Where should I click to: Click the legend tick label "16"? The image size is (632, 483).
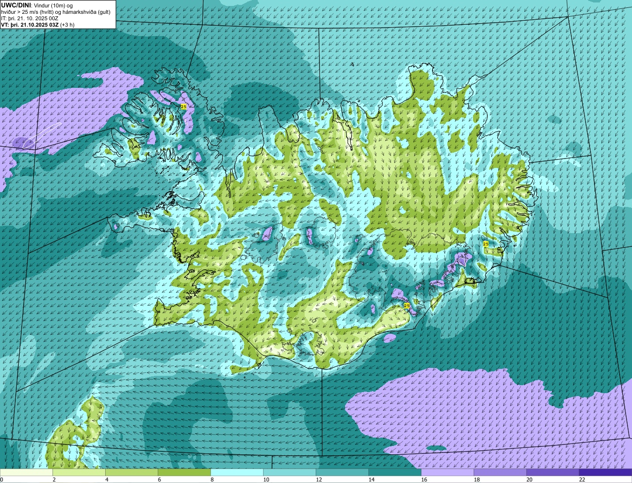point(424,480)
